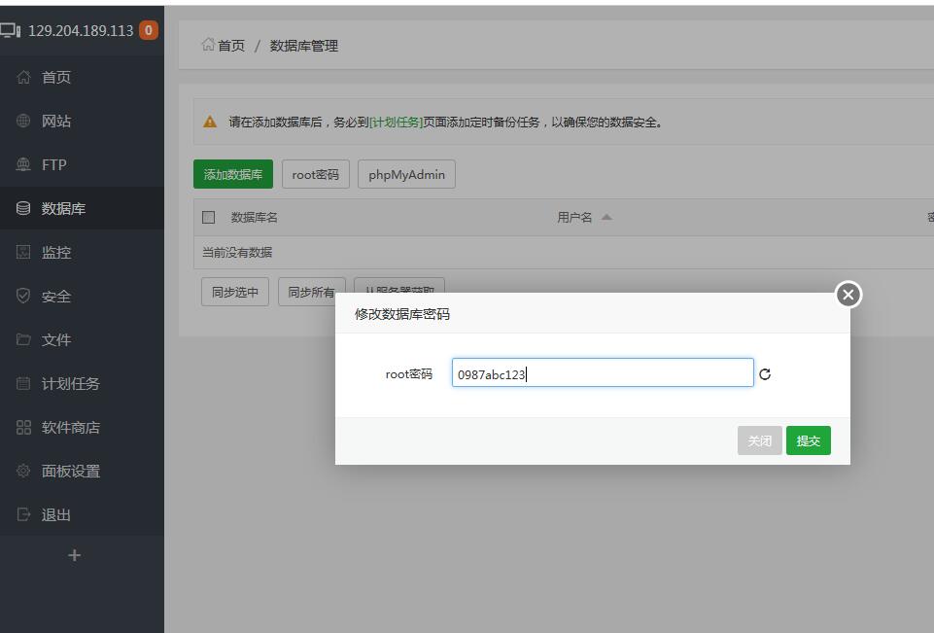Viewport: 934px width, 633px height.
Task: Click the 面板设置 gear icon
Action: pyautogui.click(x=24, y=472)
